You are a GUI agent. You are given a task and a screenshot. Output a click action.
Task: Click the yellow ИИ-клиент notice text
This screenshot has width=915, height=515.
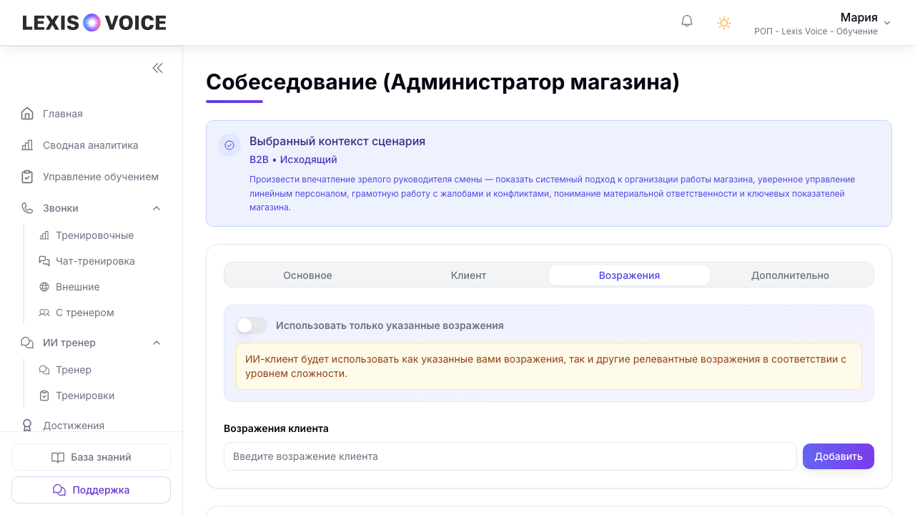545,366
